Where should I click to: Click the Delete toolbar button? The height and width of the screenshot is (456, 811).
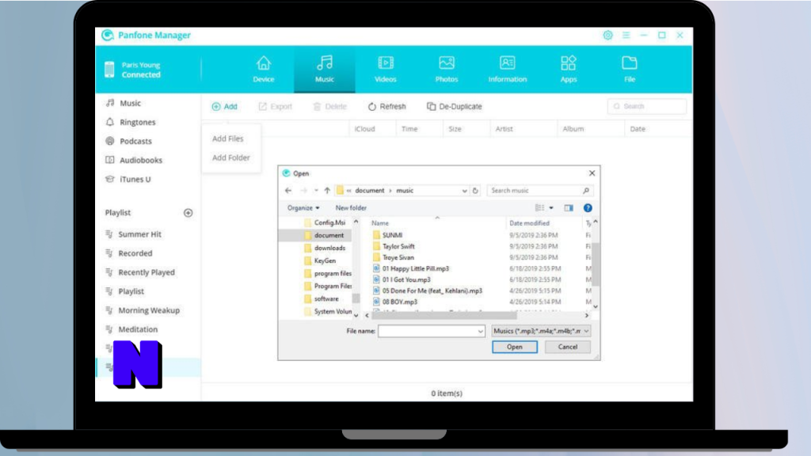tap(329, 107)
